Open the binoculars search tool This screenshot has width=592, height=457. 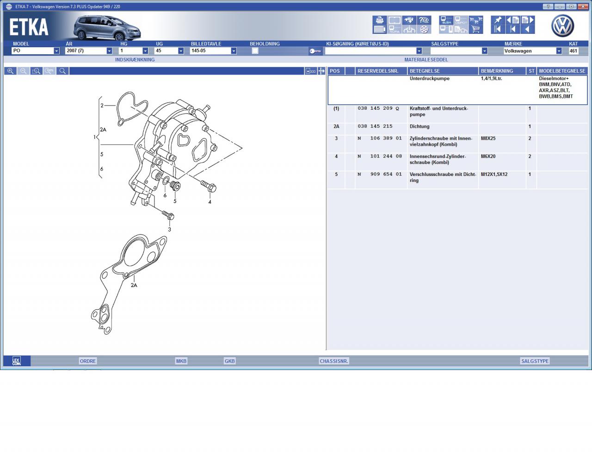pyautogui.click(x=409, y=20)
